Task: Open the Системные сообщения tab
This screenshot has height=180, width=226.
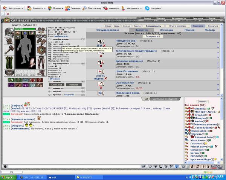Action: click(x=165, y=99)
